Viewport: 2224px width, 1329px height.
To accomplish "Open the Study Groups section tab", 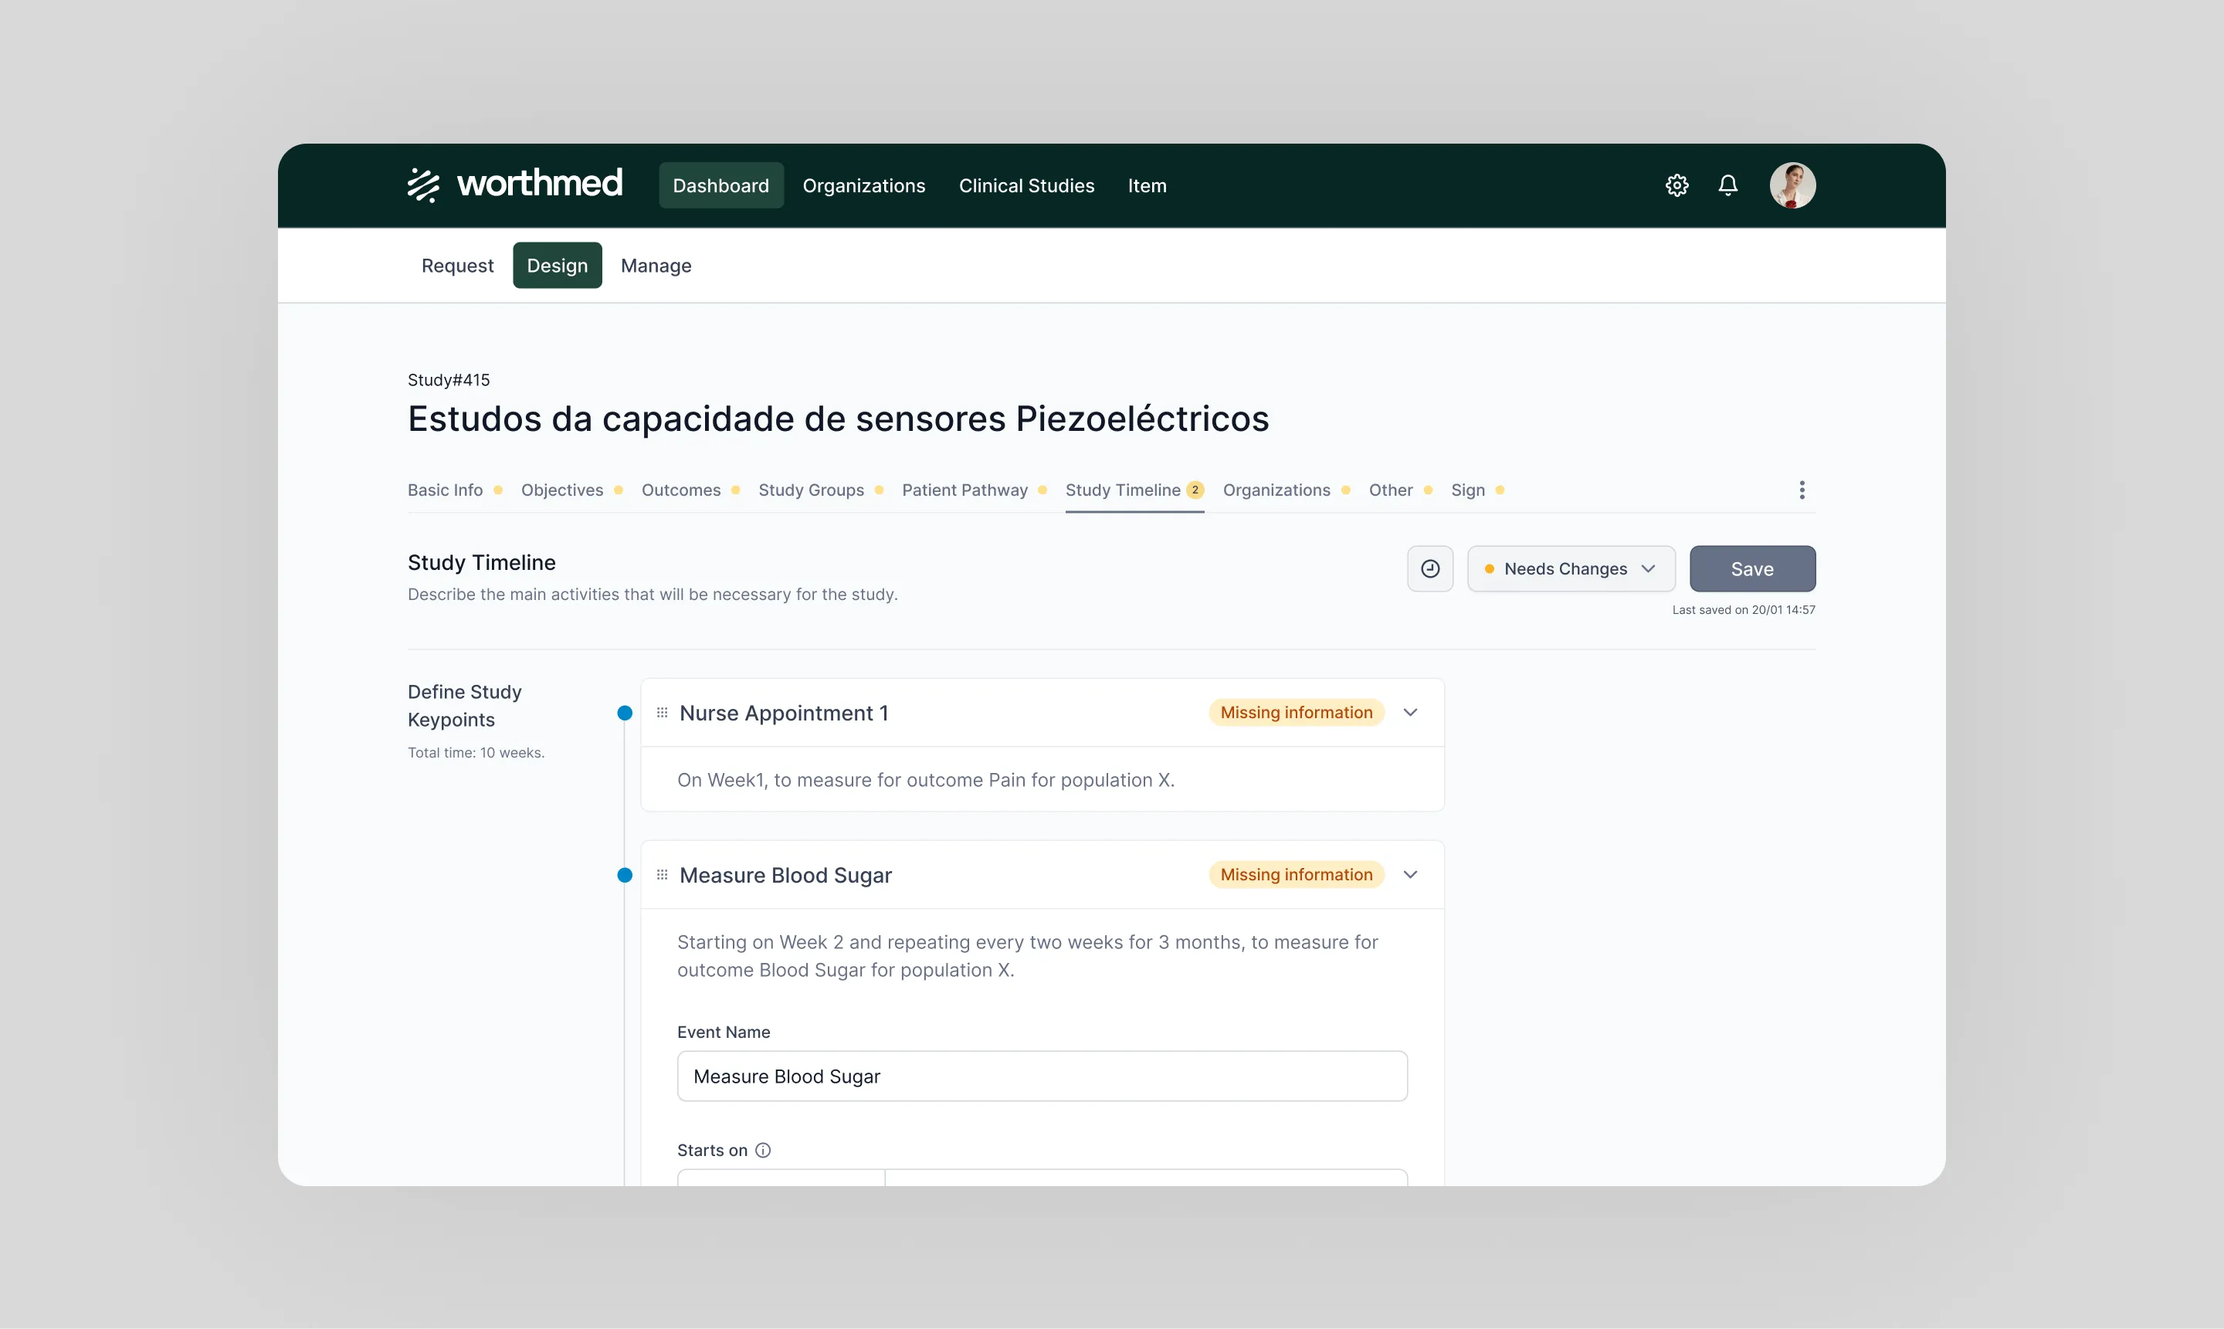I will [x=820, y=490].
